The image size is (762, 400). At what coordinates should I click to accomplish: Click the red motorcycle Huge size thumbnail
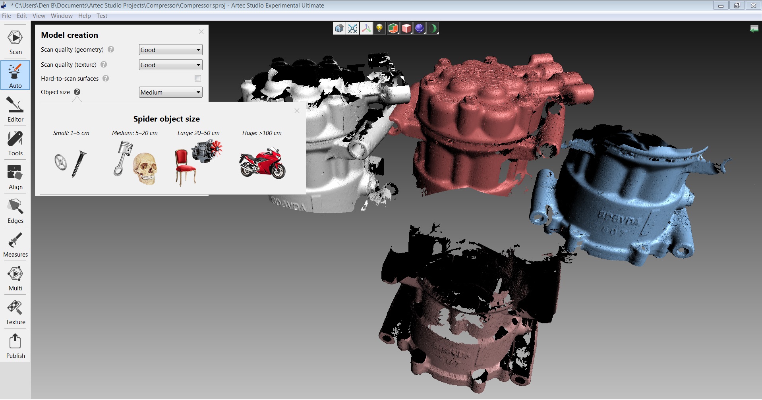(x=262, y=163)
